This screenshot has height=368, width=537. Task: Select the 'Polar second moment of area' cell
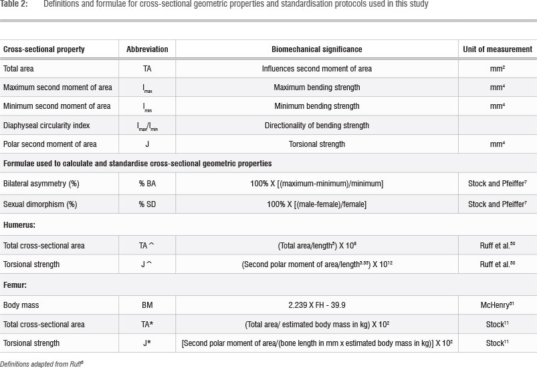pyautogui.click(x=50, y=144)
